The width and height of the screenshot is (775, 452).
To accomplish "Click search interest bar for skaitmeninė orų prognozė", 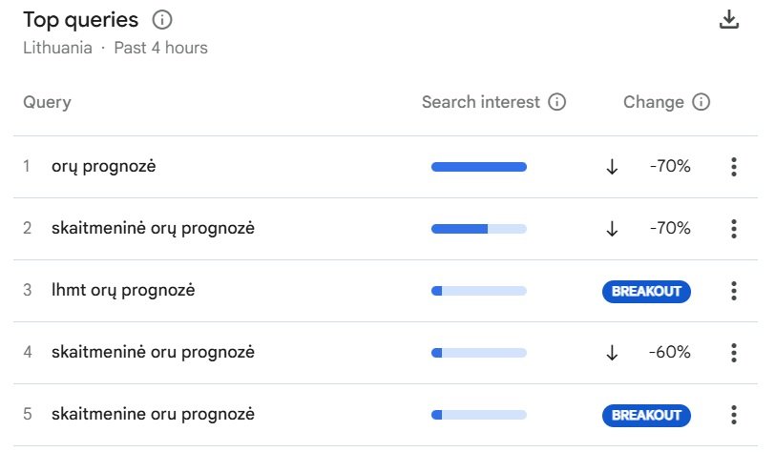I will (479, 229).
